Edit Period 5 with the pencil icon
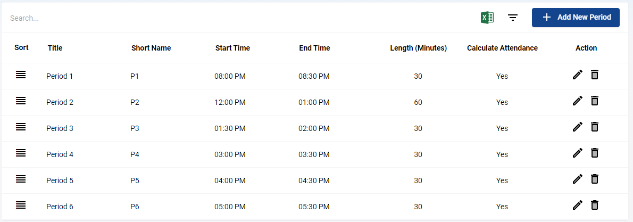Screen dimensions: 633x222 (578, 179)
